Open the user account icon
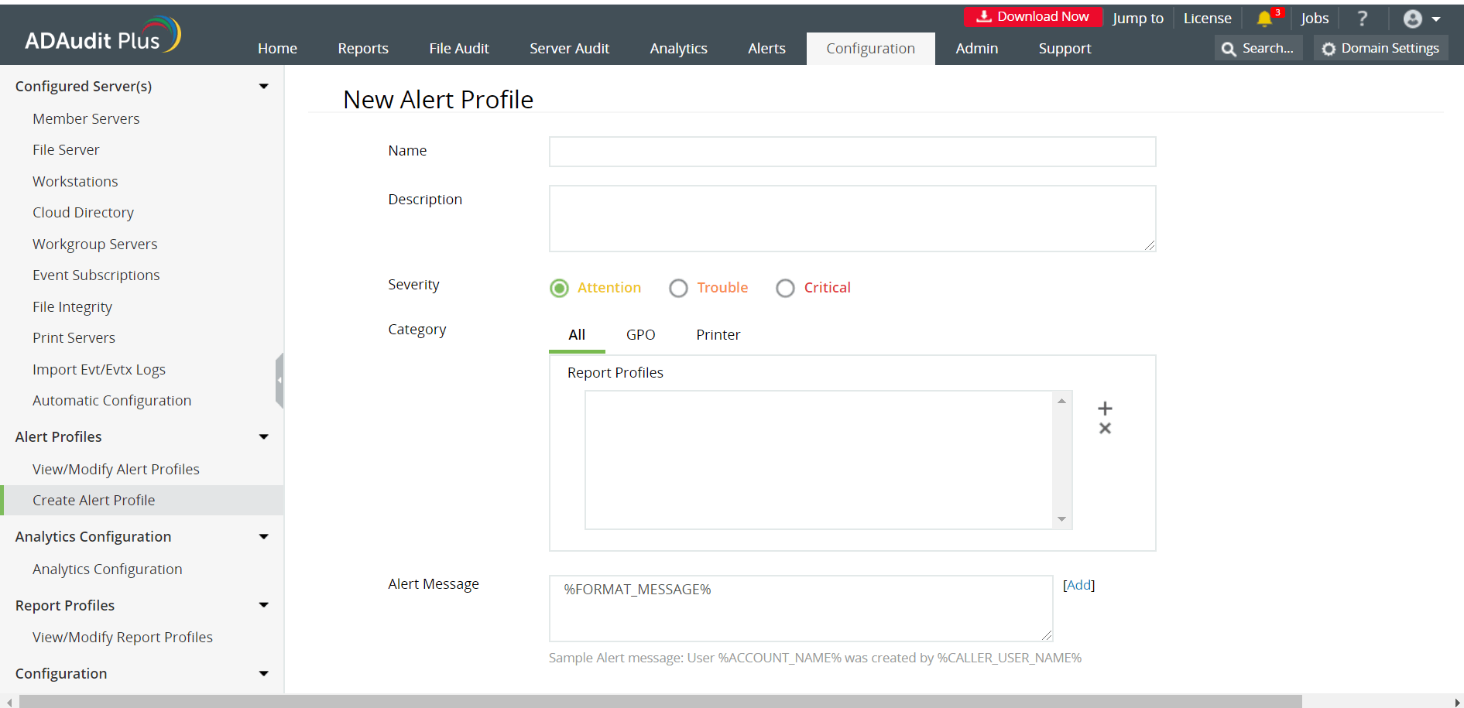 [x=1411, y=18]
